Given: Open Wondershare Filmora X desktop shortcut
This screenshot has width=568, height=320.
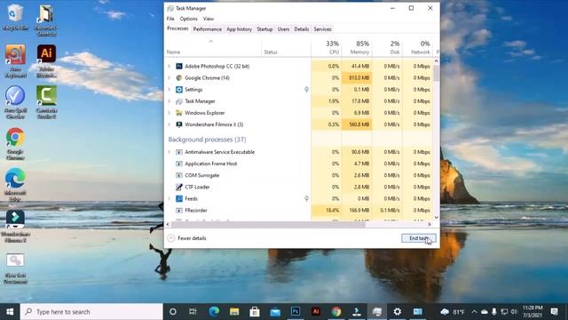Looking at the screenshot, I should 15,227.
